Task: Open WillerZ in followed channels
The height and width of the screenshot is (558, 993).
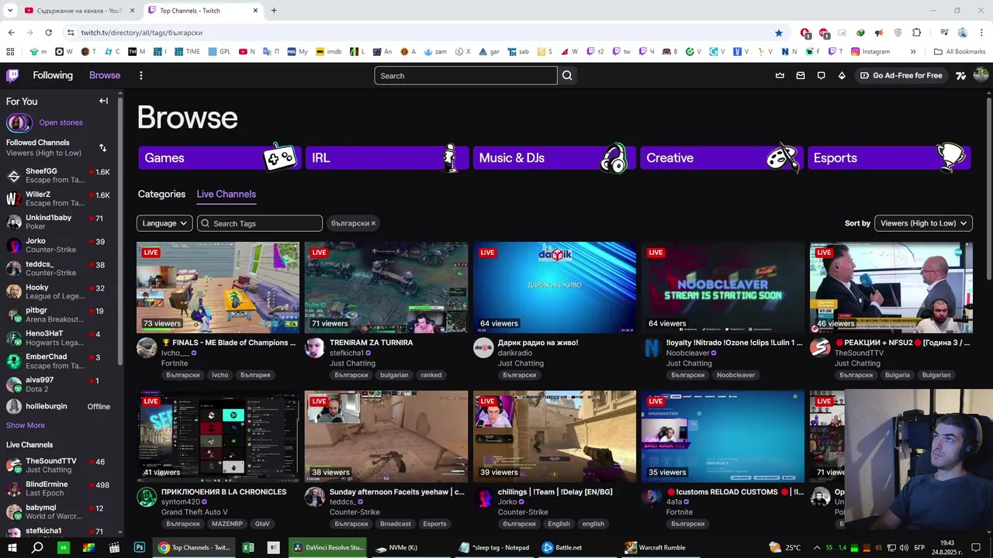Action: pos(58,198)
